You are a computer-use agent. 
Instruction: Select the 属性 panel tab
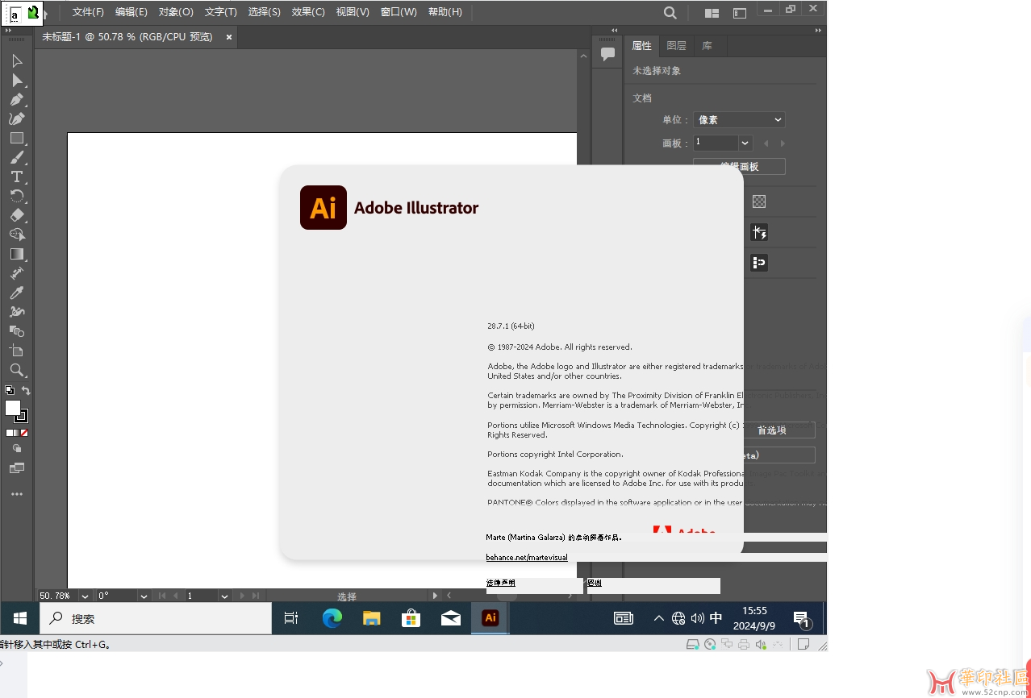(642, 46)
